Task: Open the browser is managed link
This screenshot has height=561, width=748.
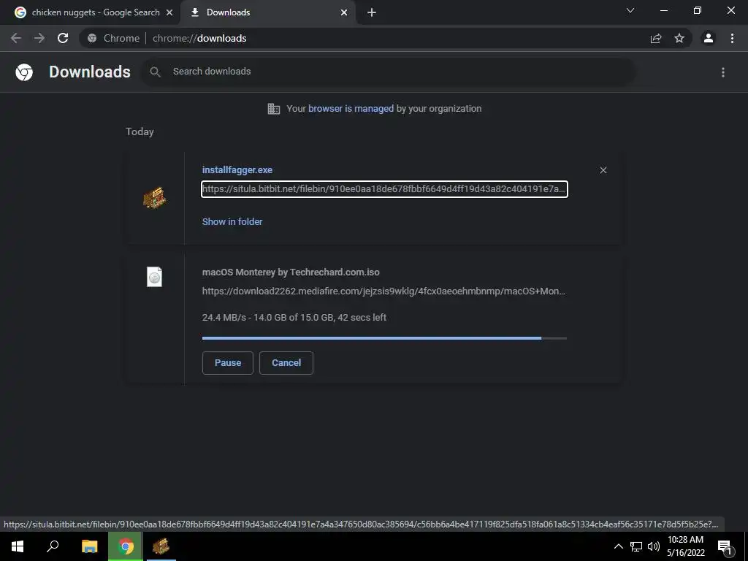Action: coord(351,109)
